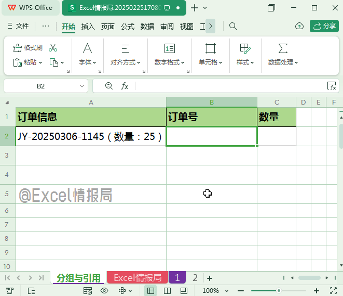Zoom out with the minus button
The height and width of the screenshot is (296, 343).
pos(241,291)
